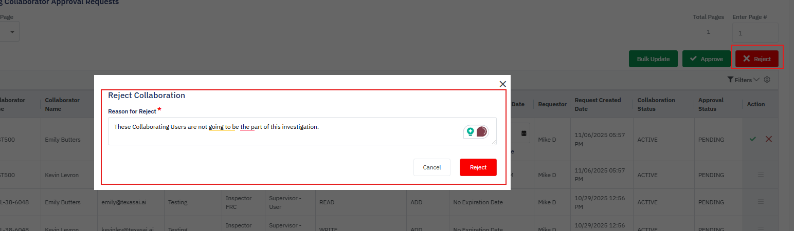Open action menu for Emily Butters READ row
Screen dimensions: 794x231
pyautogui.click(x=761, y=202)
